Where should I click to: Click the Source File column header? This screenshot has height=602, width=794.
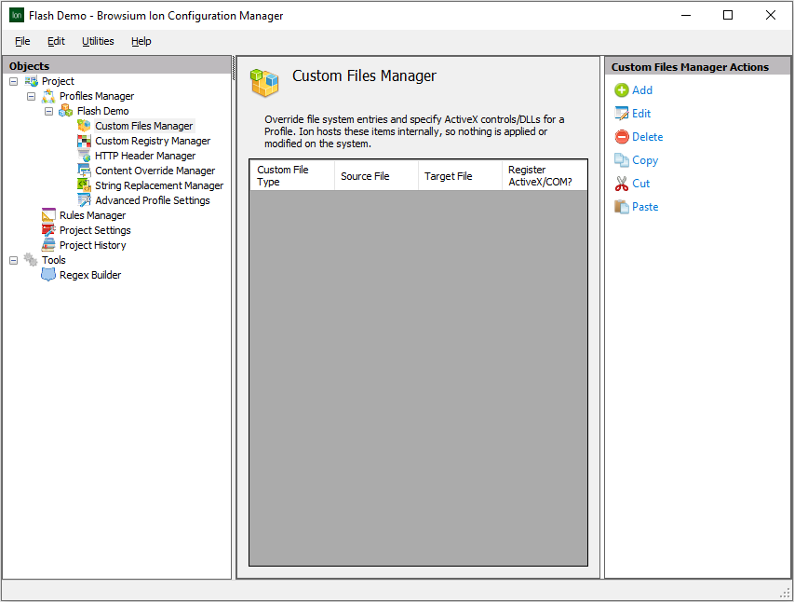tap(376, 175)
